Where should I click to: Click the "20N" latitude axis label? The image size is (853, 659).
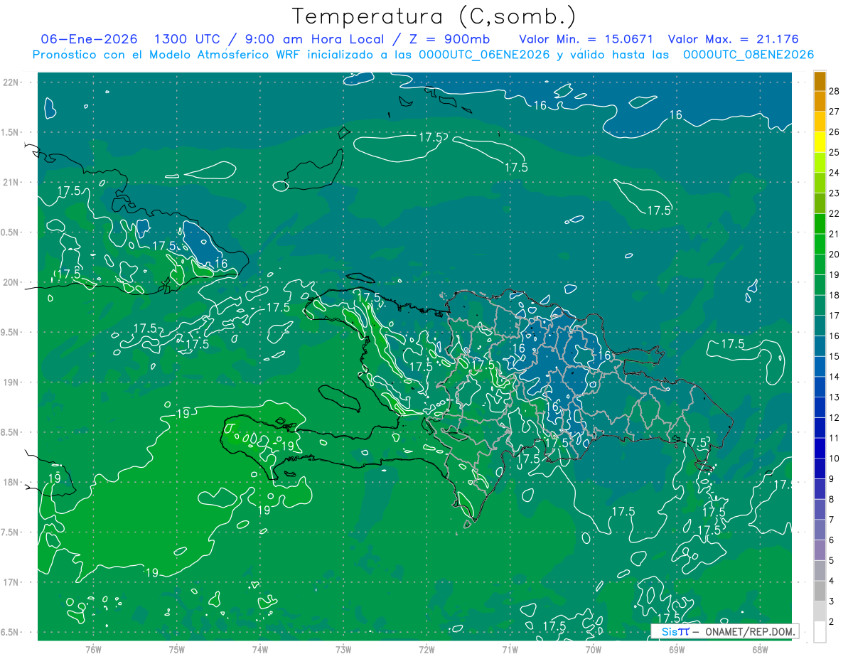pos(10,282)
